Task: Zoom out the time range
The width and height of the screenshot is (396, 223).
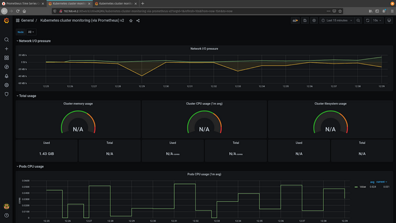Action: [x=358, y=21]
